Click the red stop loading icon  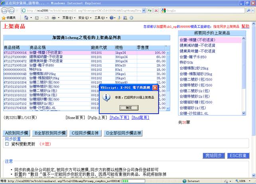coord(156,10)
